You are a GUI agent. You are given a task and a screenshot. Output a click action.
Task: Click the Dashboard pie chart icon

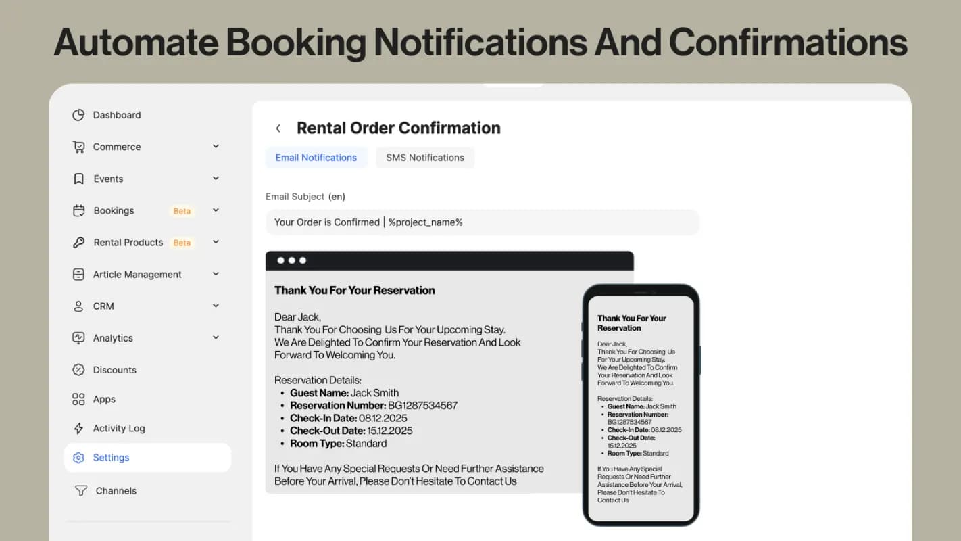78,115
